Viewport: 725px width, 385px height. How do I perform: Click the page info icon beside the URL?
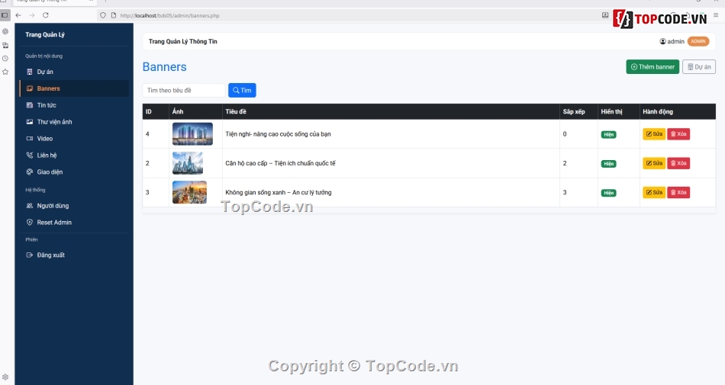click(x=114, y=15)
